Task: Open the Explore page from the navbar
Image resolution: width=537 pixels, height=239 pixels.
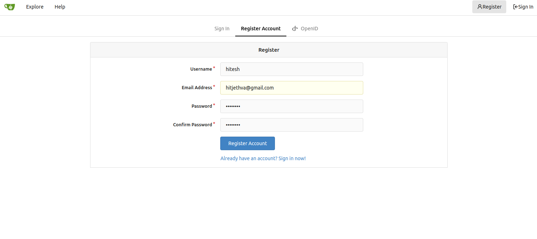Action: [x=35, y=7]
